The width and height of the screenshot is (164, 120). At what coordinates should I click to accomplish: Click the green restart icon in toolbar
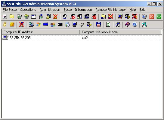pyautogui.click(x=159, y=16)
